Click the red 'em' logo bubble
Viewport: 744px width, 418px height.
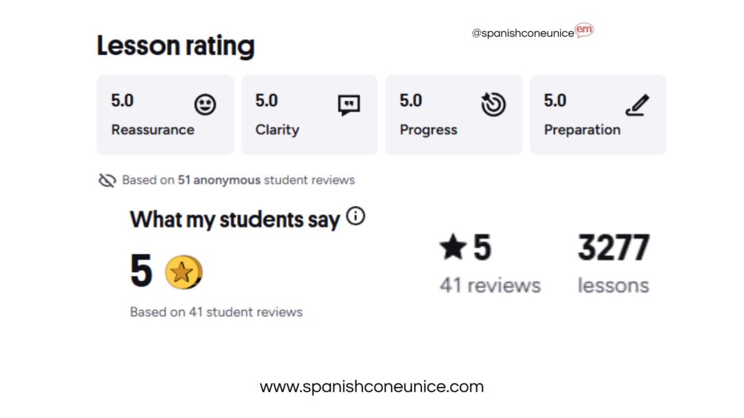pyautogui.click(x=584, y=30)
